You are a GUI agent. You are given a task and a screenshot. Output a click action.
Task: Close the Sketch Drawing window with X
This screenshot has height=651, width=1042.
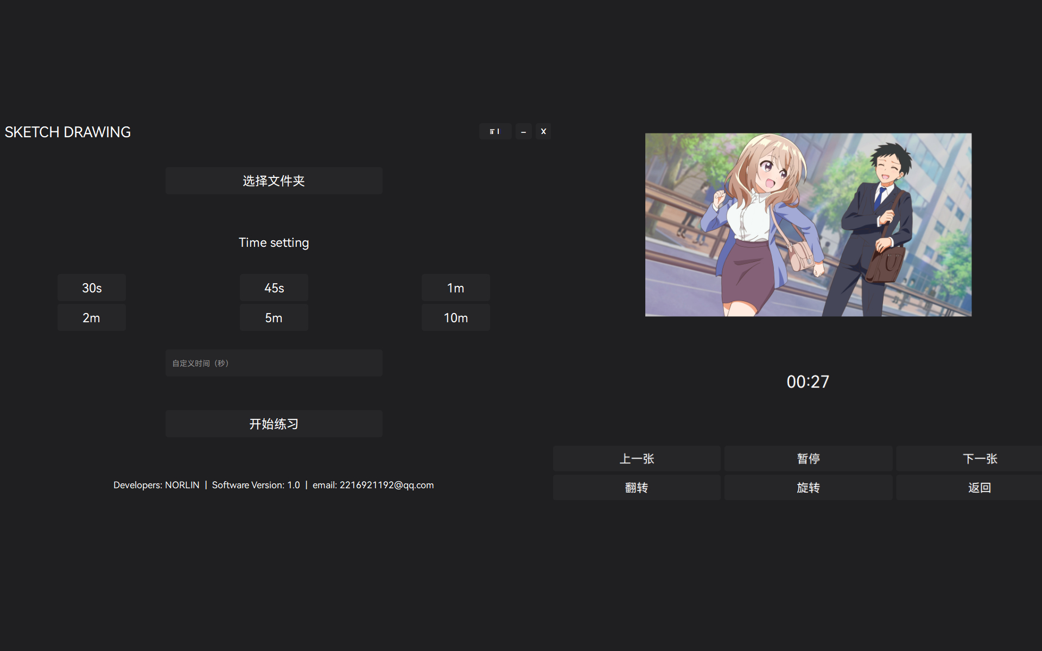[x=543, y=131]
